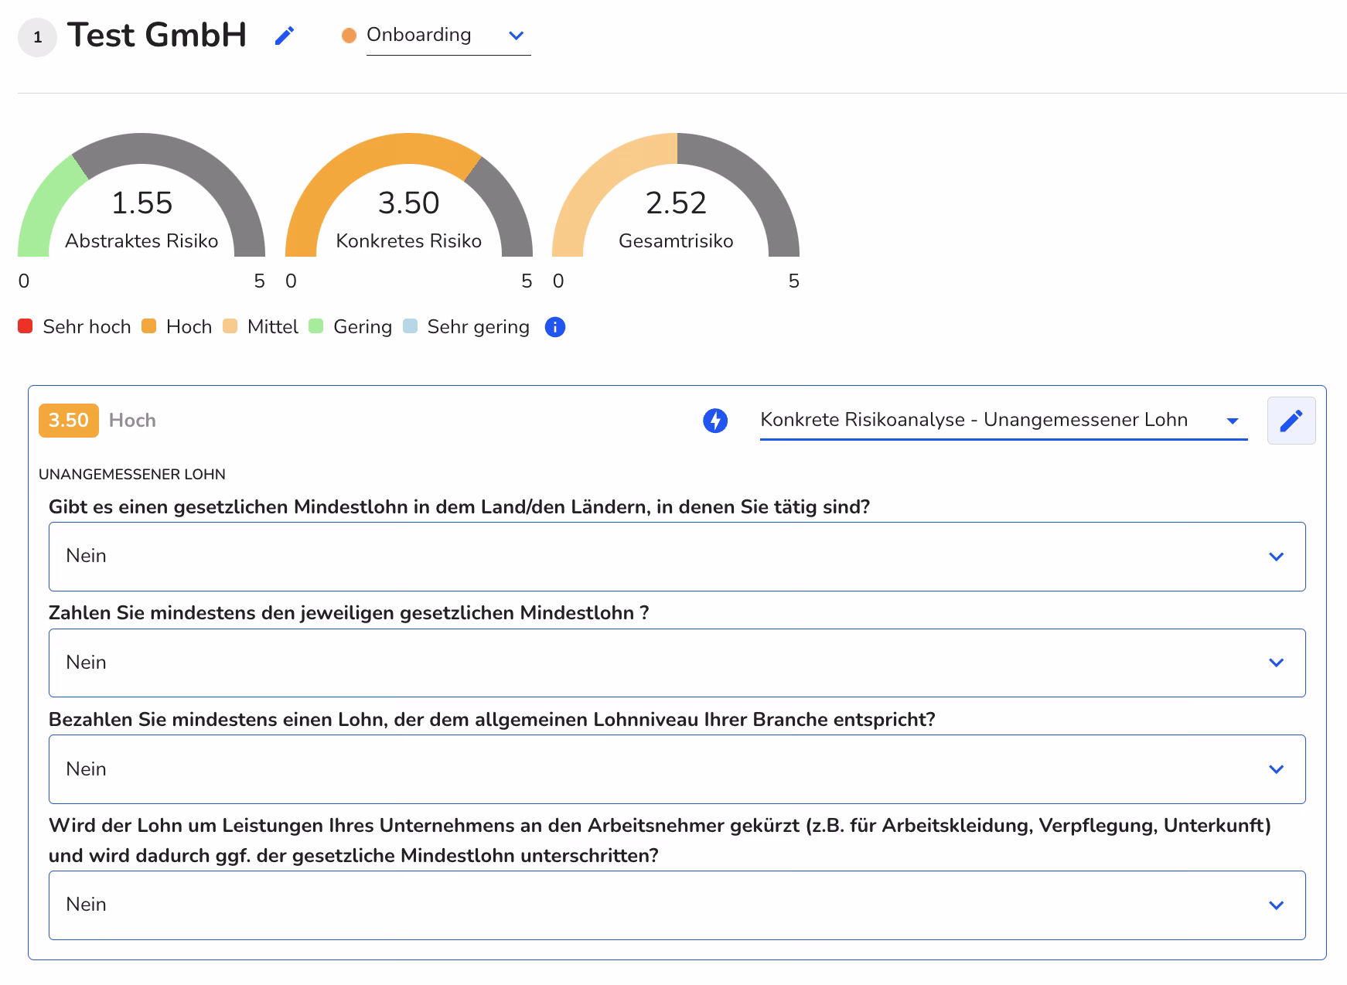Image resolution: width=1347 pixels, height=985 pixels.
Task: Open the Konkrete Risikoanalyse selection dropdown
Action: [1003, 421]
